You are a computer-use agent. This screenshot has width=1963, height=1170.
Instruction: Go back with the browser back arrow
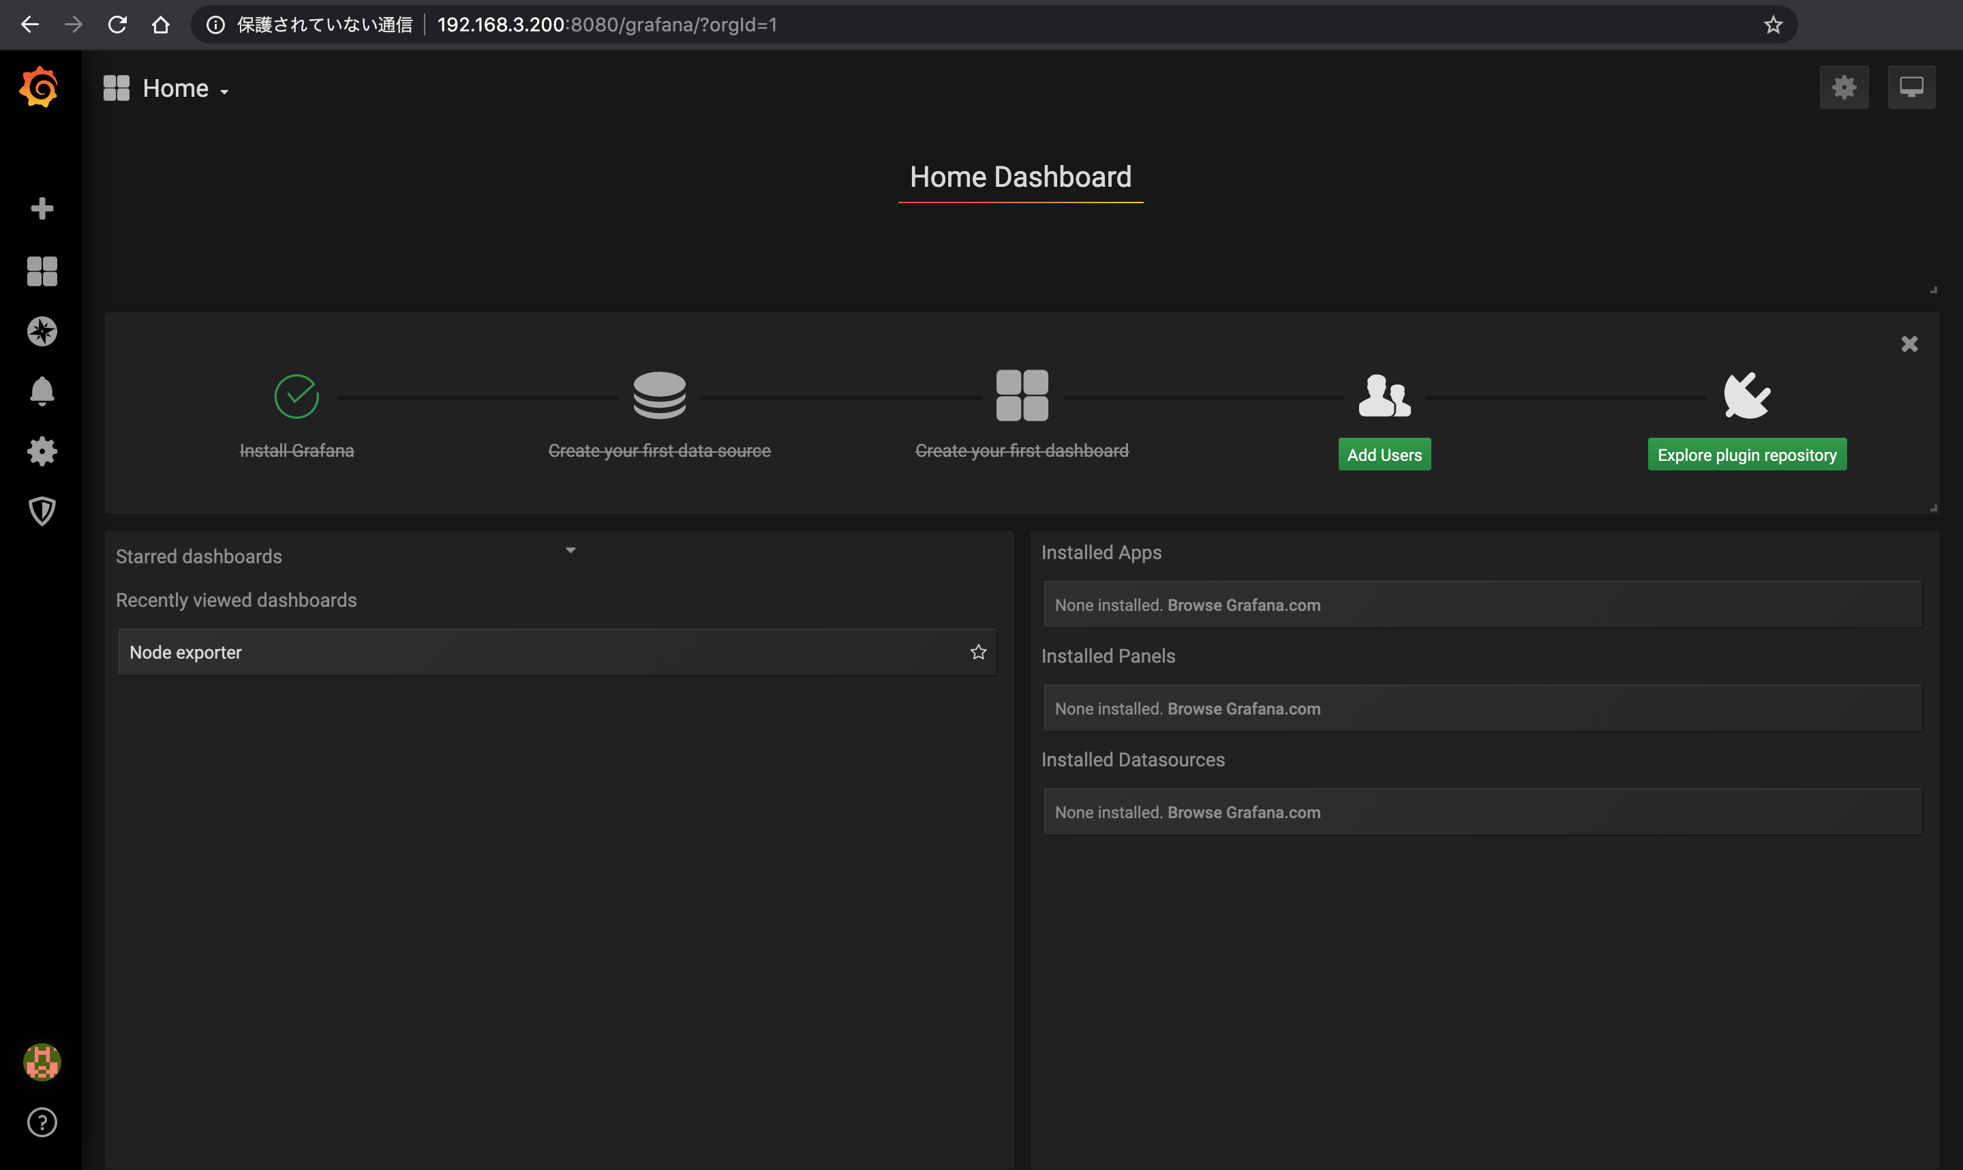pyautogui.click(x=30, y=25)
